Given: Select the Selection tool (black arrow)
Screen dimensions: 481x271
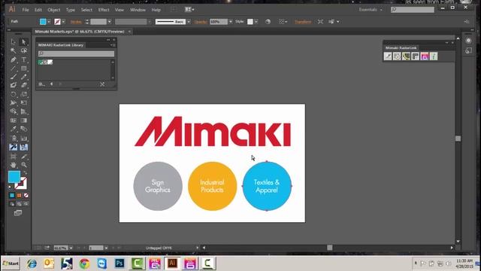Looking at the screenshot, I should 14,42.
